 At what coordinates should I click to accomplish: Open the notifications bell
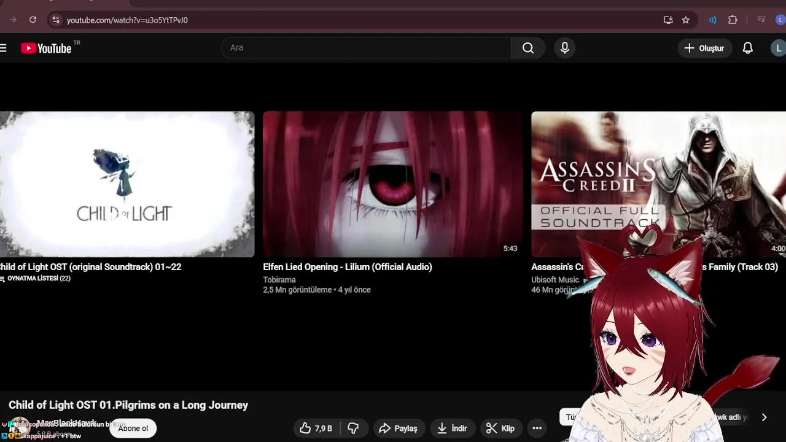pos(747,48)
